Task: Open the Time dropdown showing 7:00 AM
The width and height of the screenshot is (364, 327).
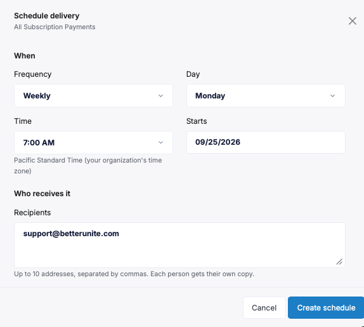Action: (x=93, y=142)
